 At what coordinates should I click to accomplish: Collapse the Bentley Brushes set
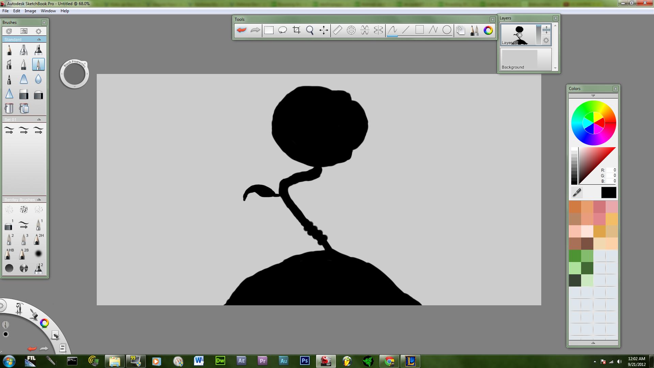[39, 200]
